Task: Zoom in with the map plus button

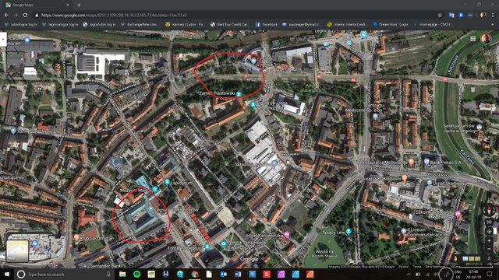Action: click(489, 241)
